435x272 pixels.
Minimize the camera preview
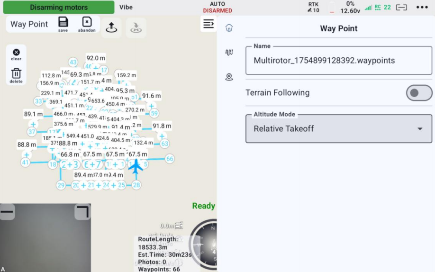point(8,212)
